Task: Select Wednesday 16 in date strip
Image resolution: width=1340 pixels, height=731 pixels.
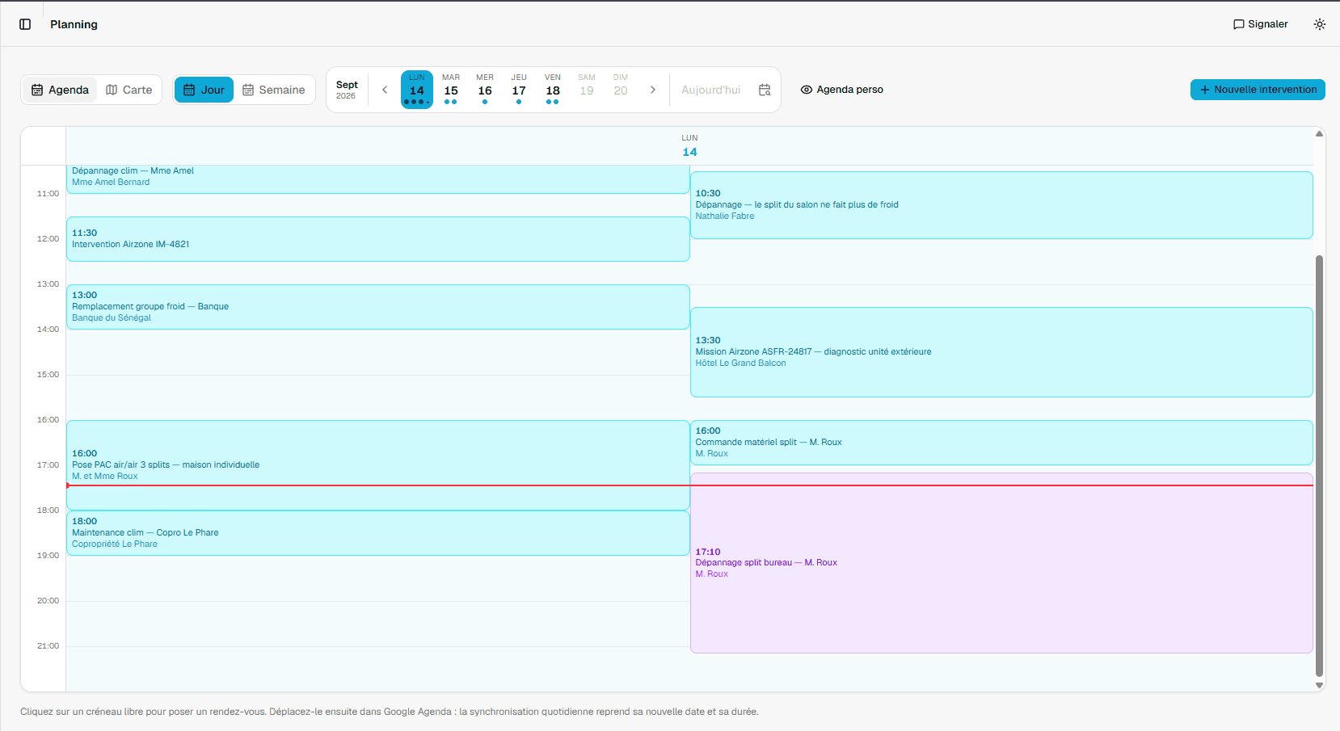Action: 485,89
